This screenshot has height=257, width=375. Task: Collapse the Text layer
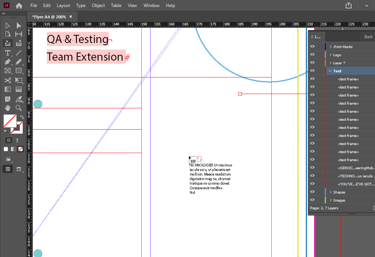(330, 71)
